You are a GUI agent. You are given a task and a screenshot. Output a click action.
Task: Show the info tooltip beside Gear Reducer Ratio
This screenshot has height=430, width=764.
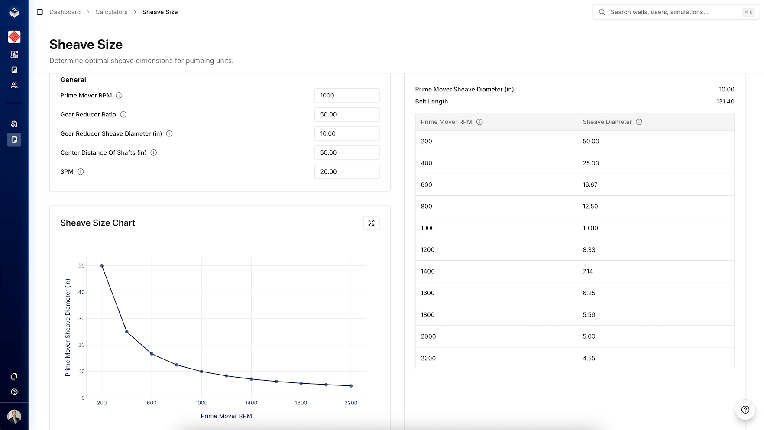point(123,114)
